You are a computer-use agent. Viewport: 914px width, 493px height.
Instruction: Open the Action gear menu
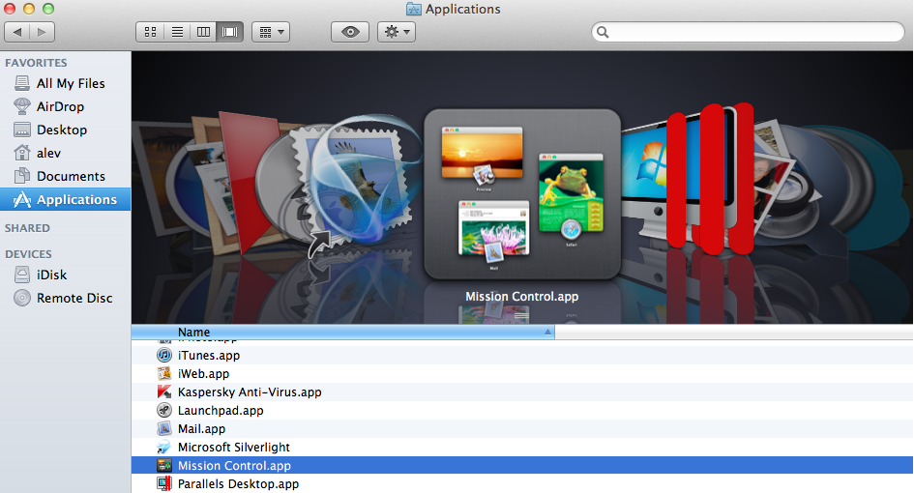pos(397,32)
